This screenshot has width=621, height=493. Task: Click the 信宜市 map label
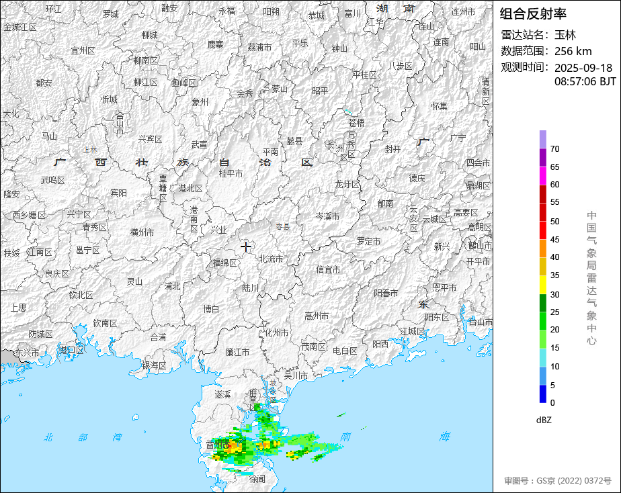(x=328, y=270)
